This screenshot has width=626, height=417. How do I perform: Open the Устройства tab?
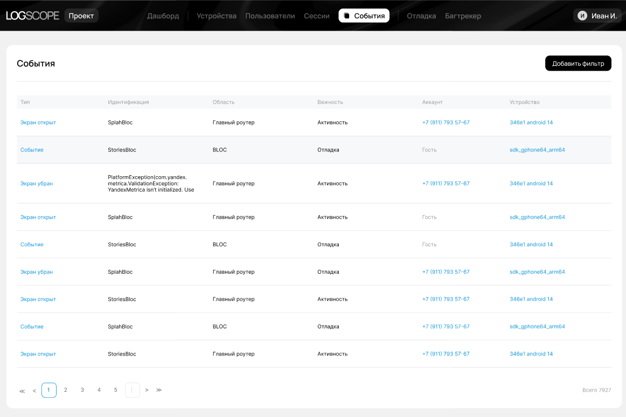click(217, 16)
